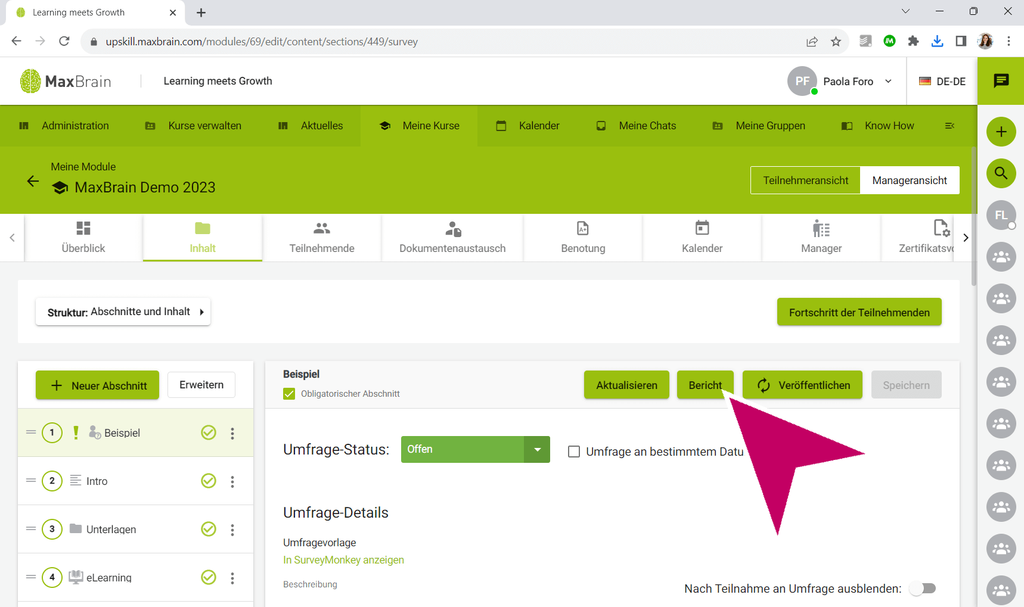Click the Aktualisieren button
The height and width of the screenshot is (607, 1024).
point(626,385)
